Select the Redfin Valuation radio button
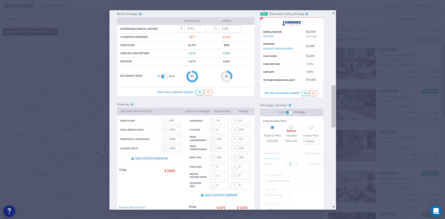The image size is (445, 219). point(291,127)
